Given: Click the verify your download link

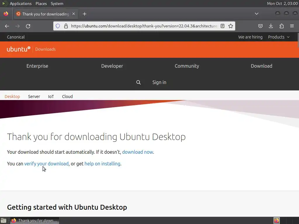Looking at the screenshot, I should (x=46, y=164).
